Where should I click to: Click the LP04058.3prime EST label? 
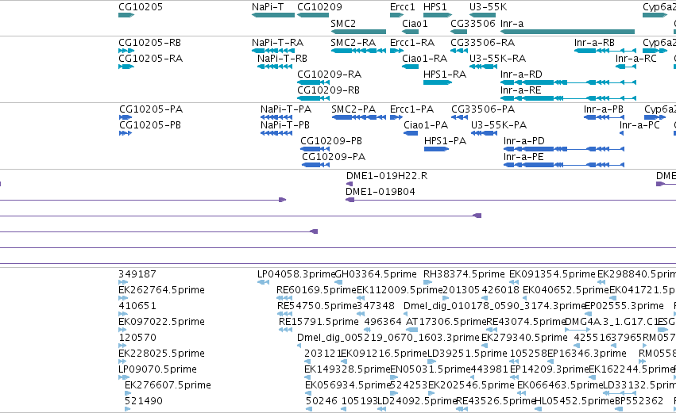coord(296,274)
